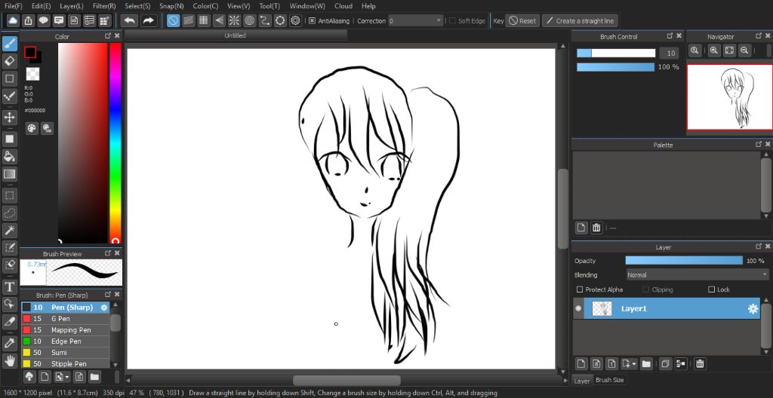Expand the add-layer dropdown arrow in Layer panel
This screenshot has width=773, height=398.
634,364
